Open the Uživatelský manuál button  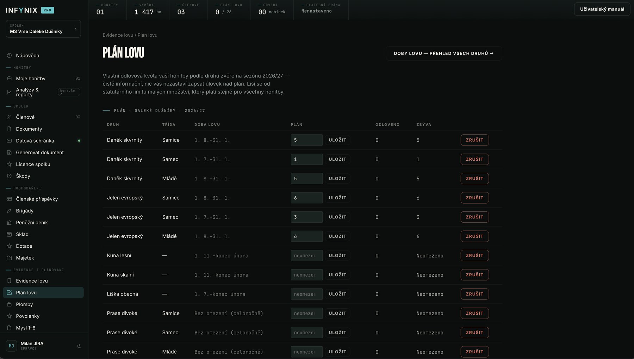click(x=602, y=9)
